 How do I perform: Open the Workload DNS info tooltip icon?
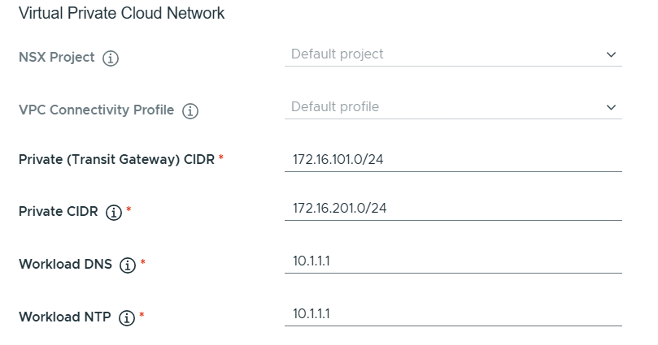point(127,265)
